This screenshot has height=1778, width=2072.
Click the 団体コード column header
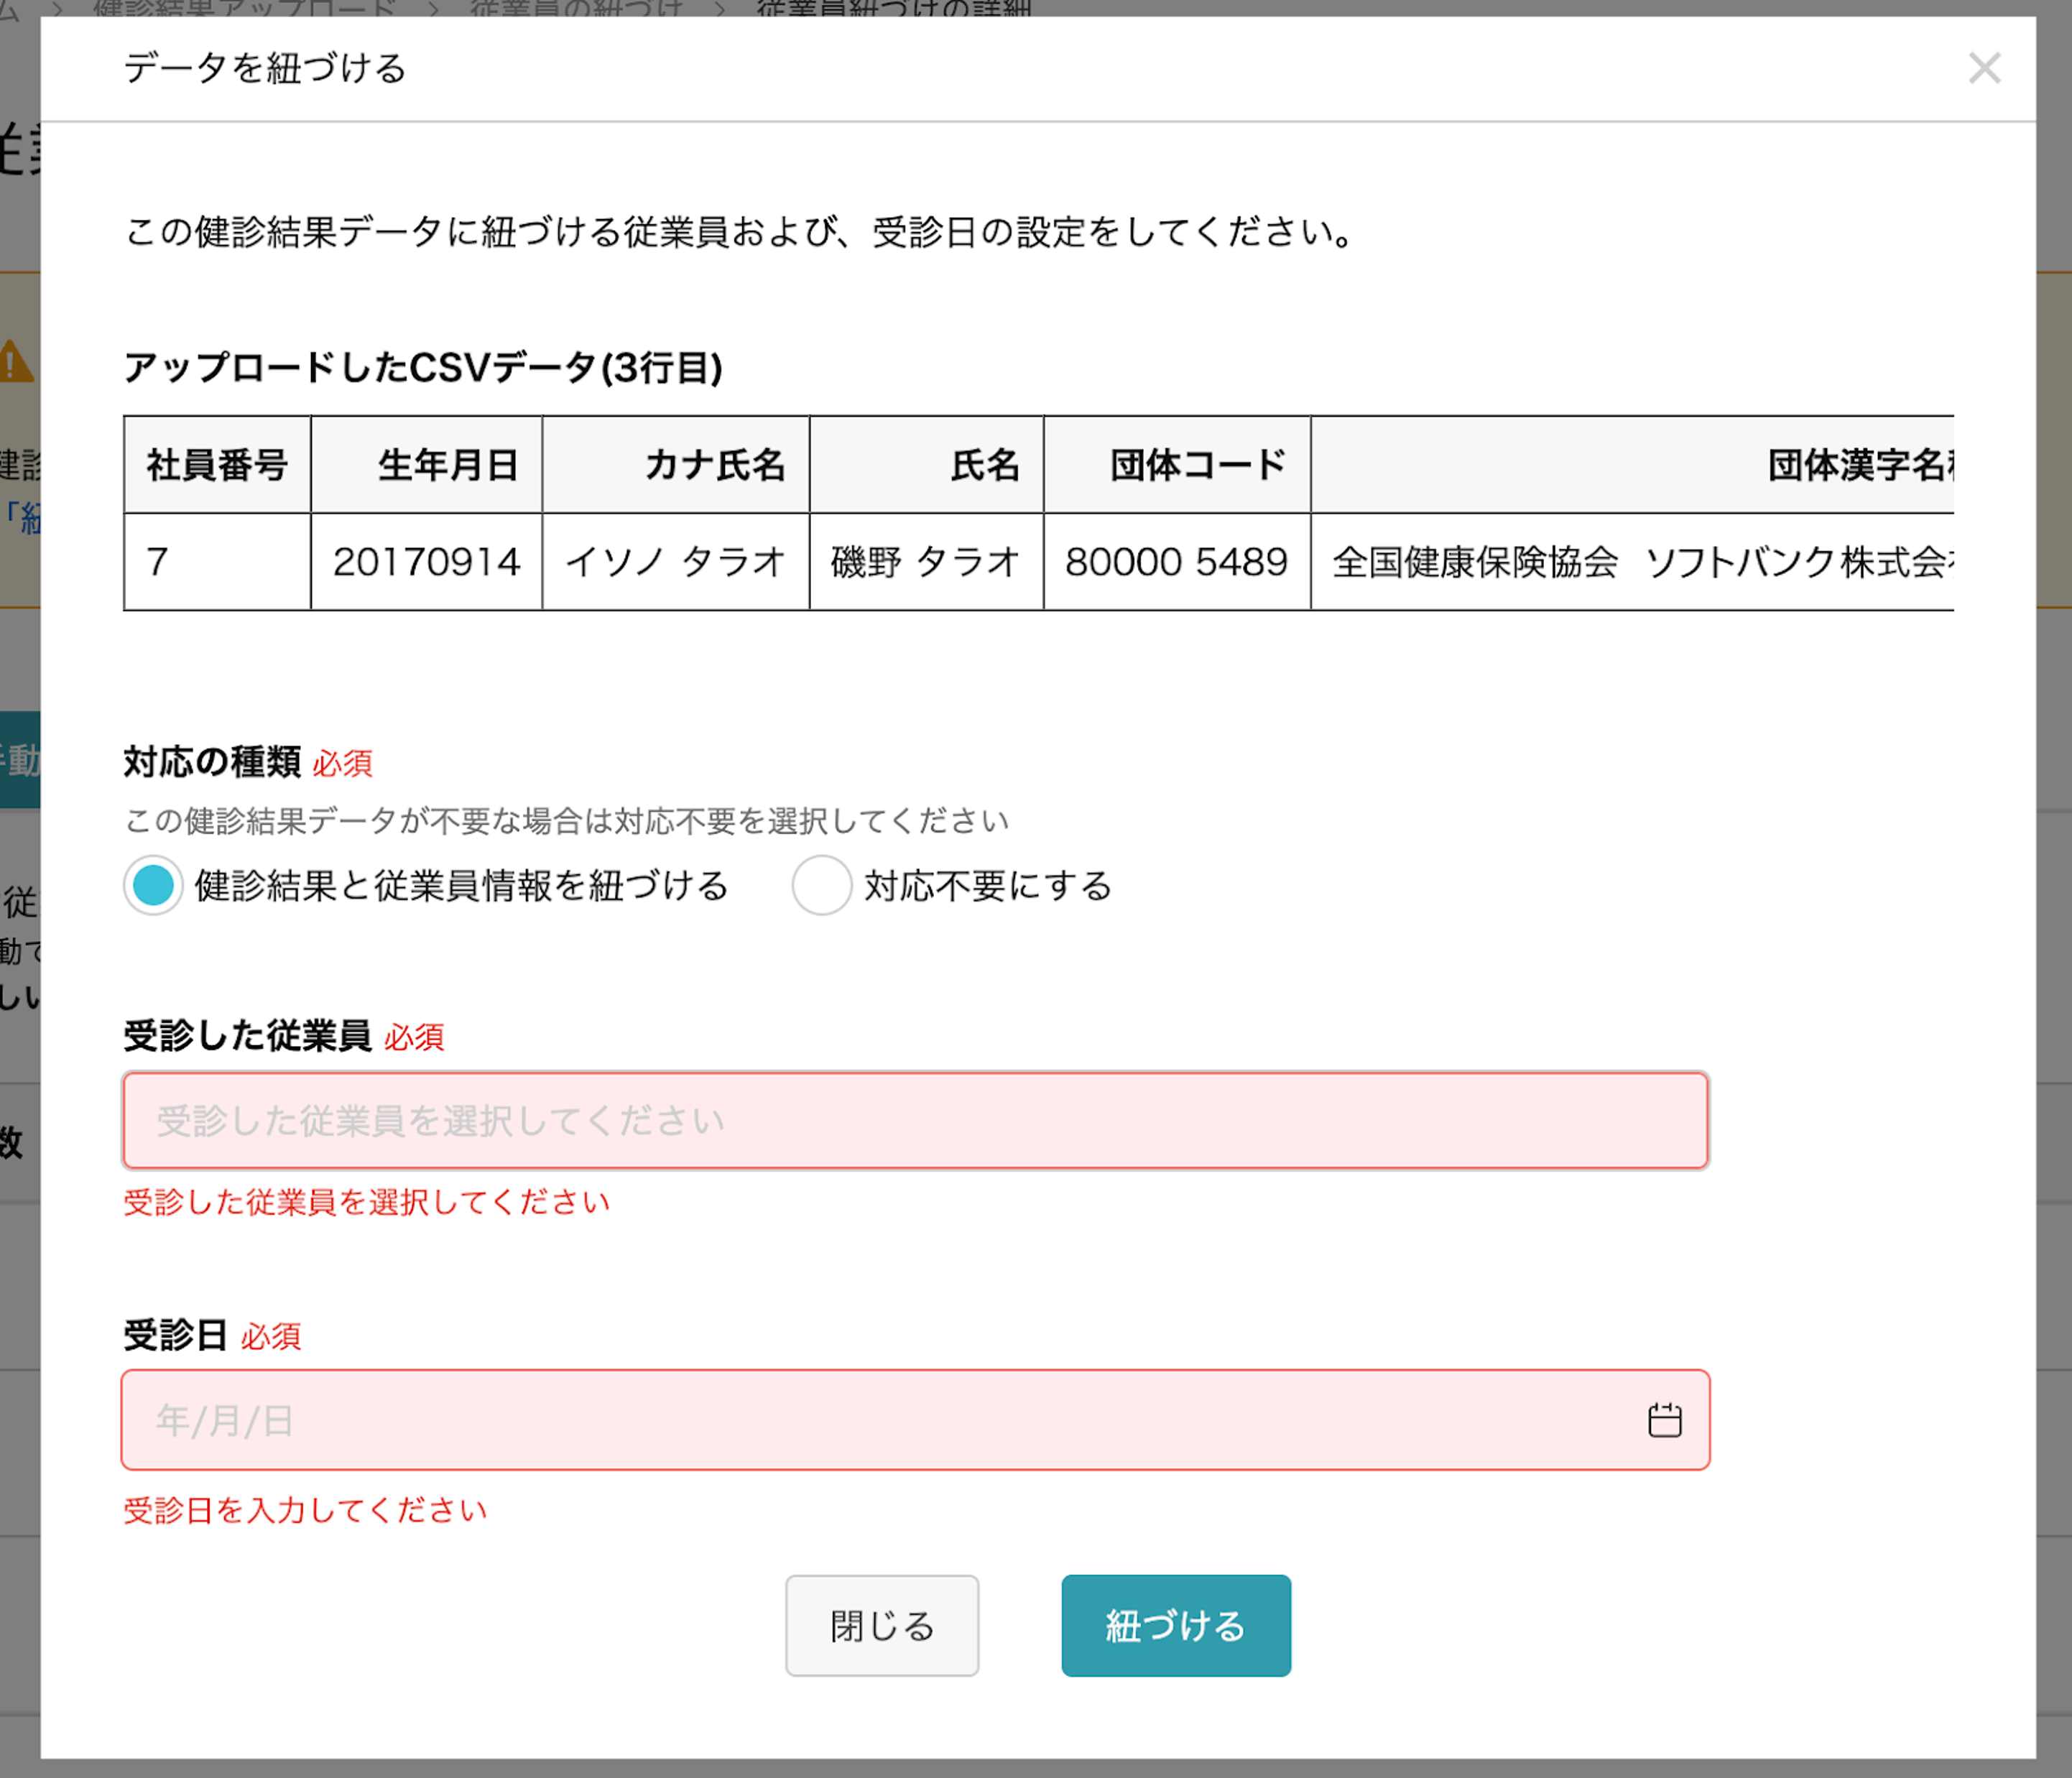(1177, 465)
